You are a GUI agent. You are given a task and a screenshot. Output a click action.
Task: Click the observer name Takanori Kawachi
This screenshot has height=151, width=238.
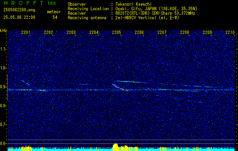click(x=133, y=4)
